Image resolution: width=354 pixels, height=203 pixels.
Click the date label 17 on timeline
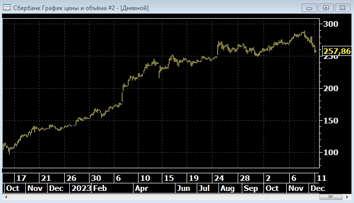pos(21,178)
